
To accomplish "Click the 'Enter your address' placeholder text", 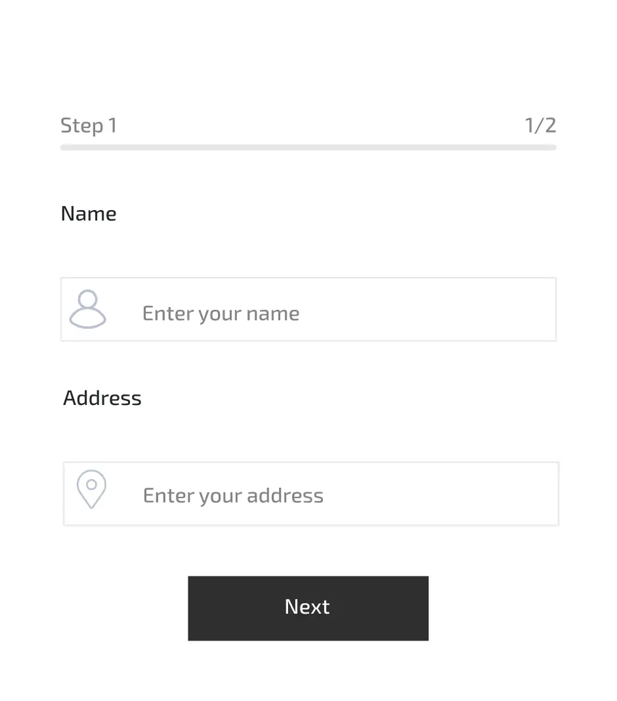I will 233,496.
